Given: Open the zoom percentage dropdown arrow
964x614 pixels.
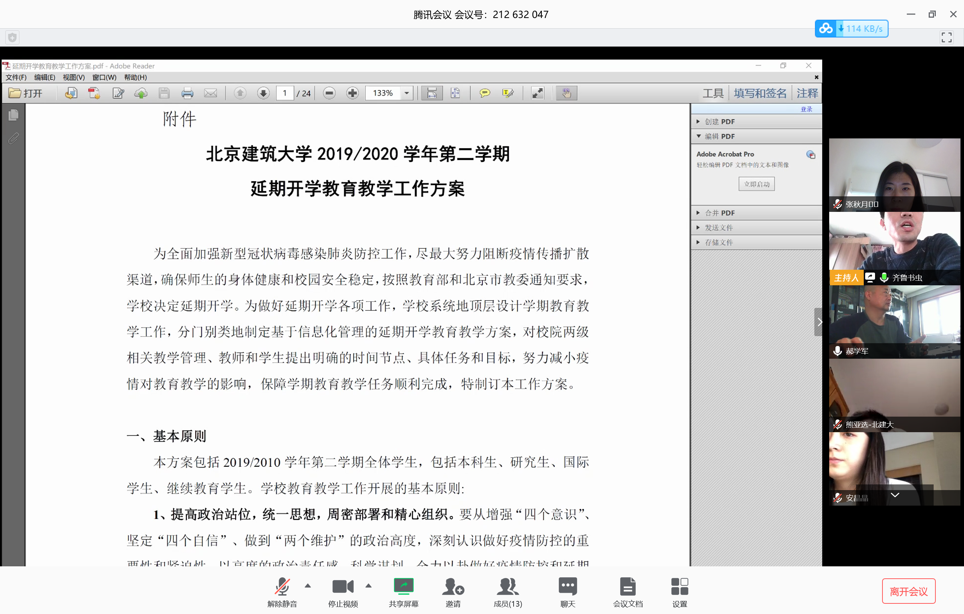Looking at the screenshot, I should pyautogui.click(x=407, y=93).
